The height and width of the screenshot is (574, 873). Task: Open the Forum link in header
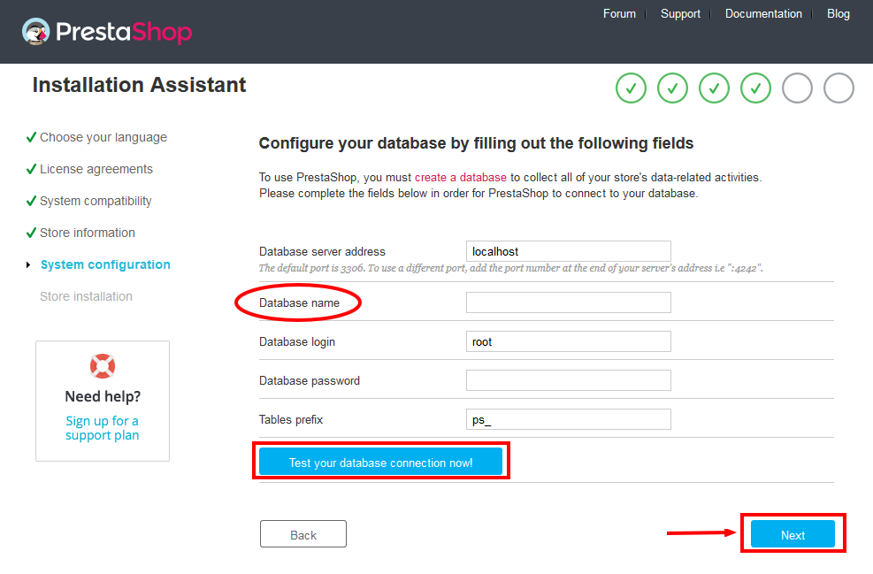pyautogui.click(x=619, y=13)
